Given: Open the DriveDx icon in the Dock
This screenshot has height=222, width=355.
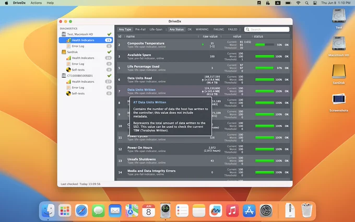Looking at the screenshot, I should [165, 211].
